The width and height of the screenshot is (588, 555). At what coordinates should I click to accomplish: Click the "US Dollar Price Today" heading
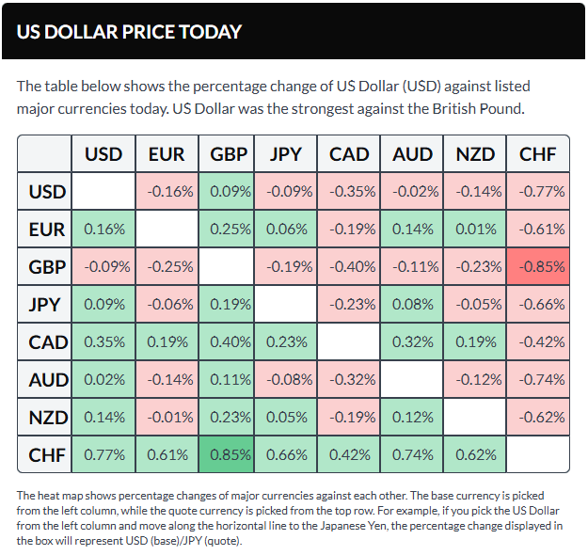129,31
